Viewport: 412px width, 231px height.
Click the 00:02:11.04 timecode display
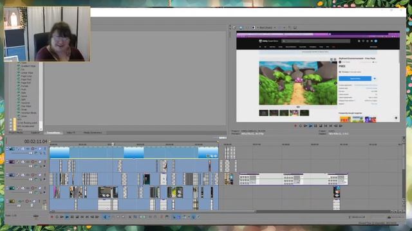[36, 141]
